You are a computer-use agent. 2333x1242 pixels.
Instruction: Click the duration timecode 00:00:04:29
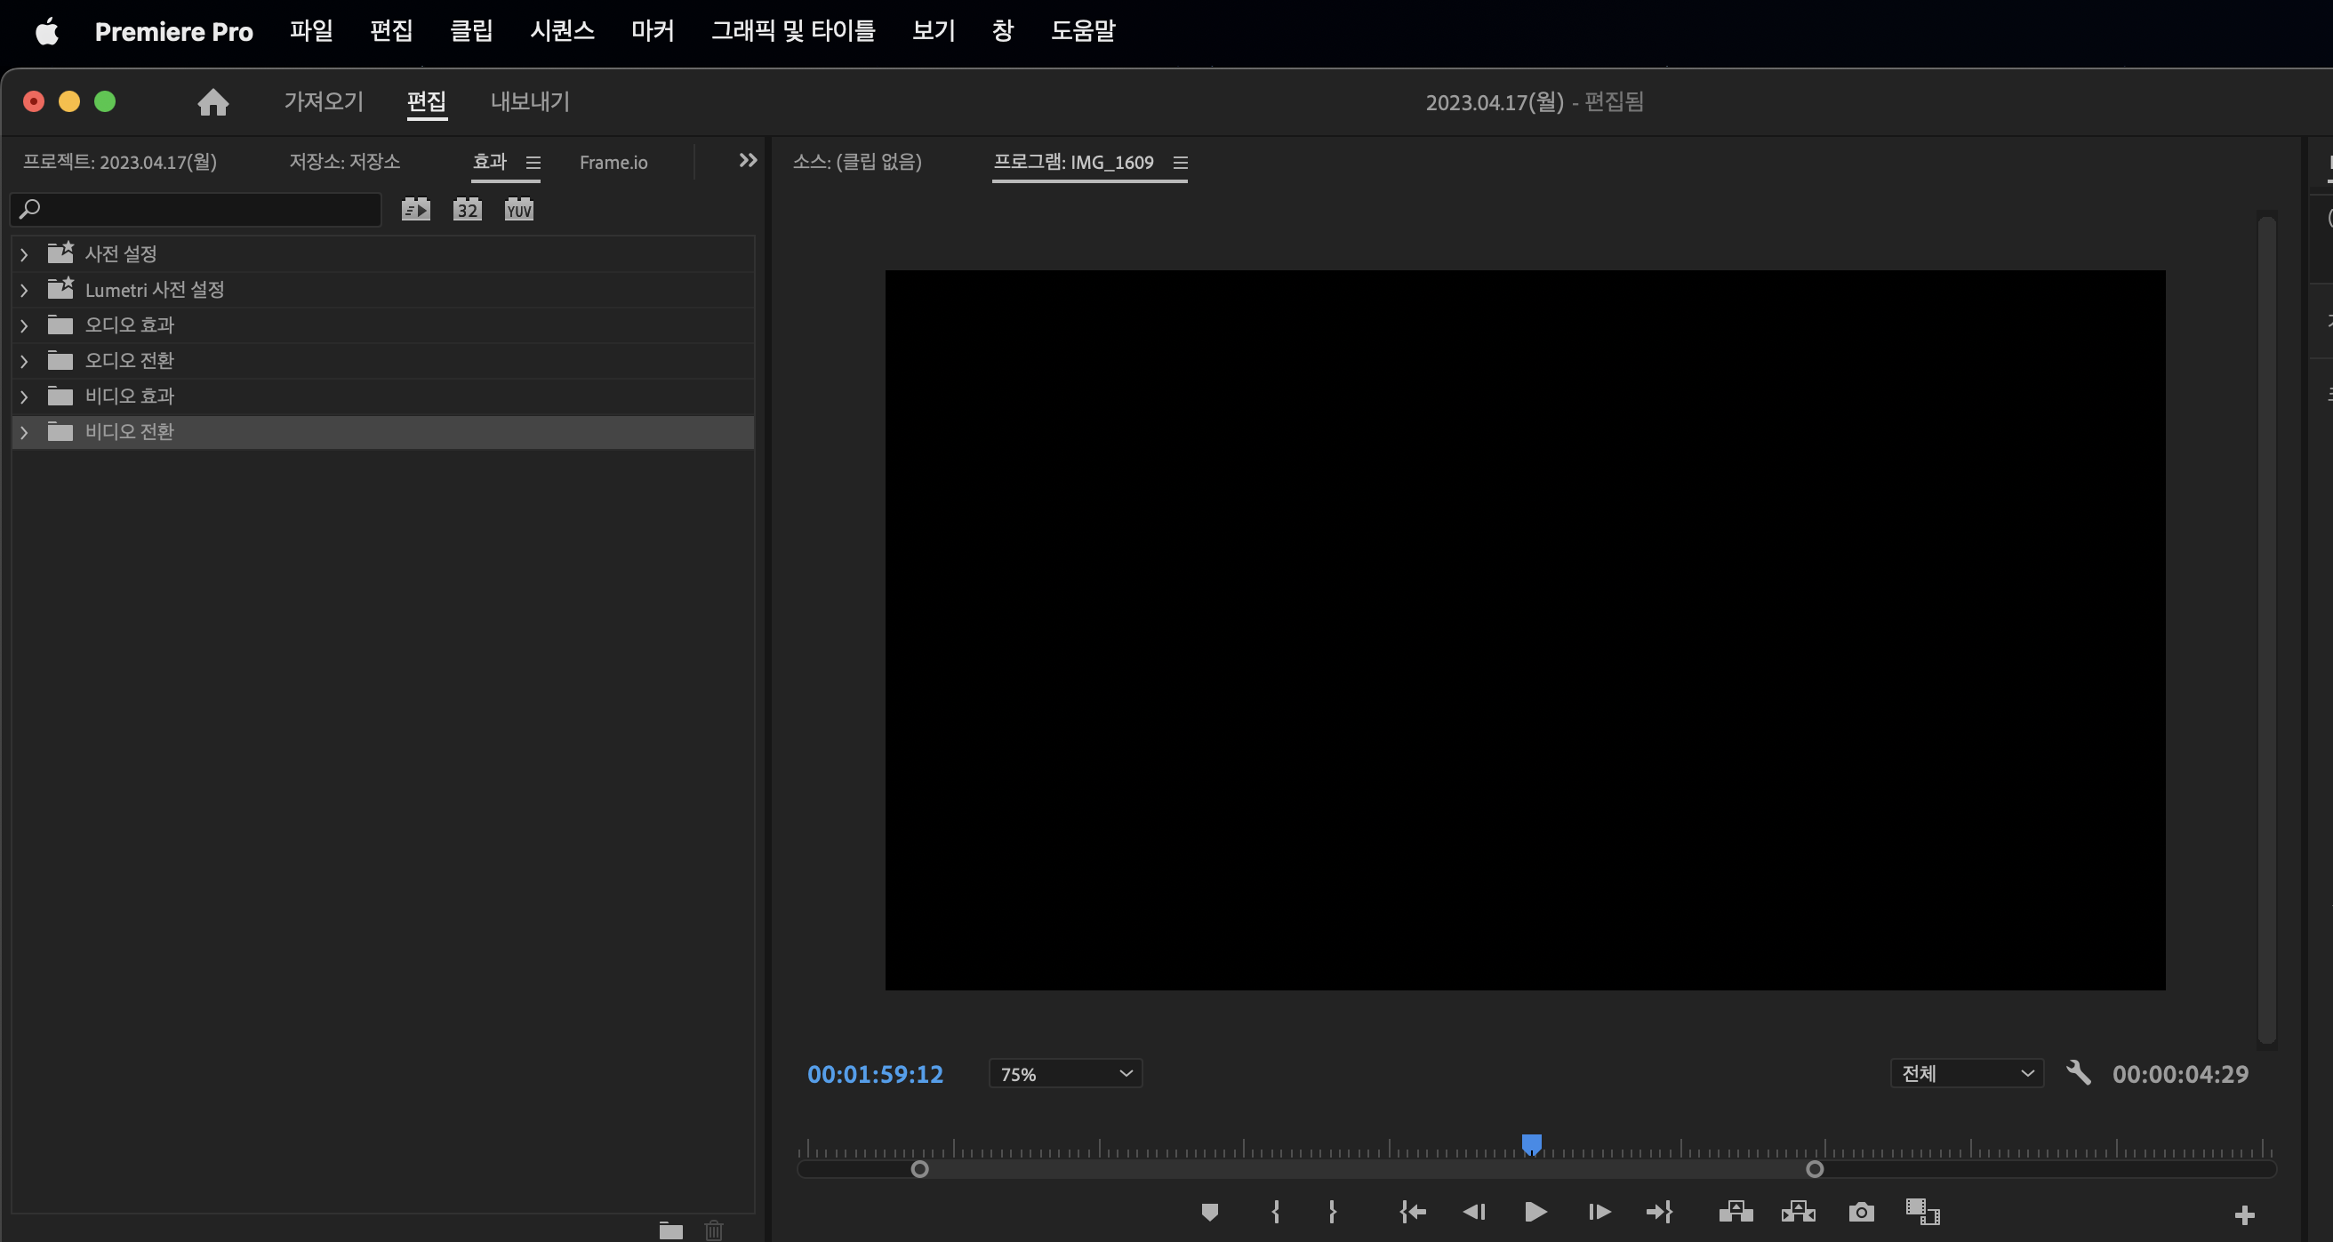pyautogui.click(x=2180, y=1074)
